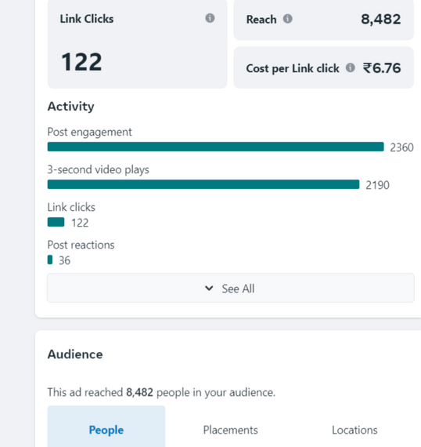Screen dimensions: 421x447
Task: Click the Link clicks activity bar
Action: point(56,222)
